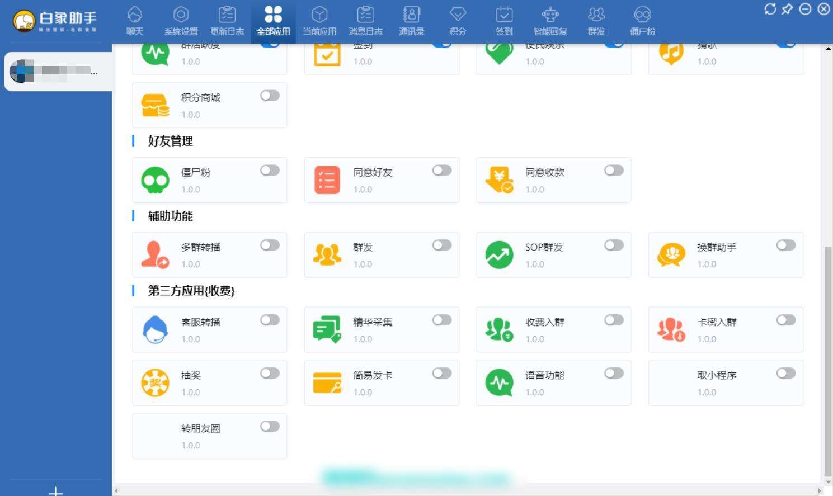
Task: Click the vertical scrollbar thumb
Action: click(x=828, y=361)
